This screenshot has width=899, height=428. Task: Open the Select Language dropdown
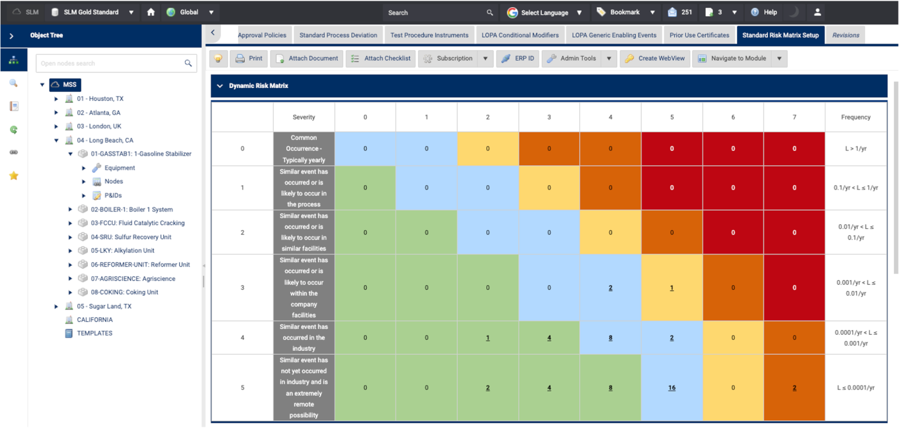pos(545,12)
